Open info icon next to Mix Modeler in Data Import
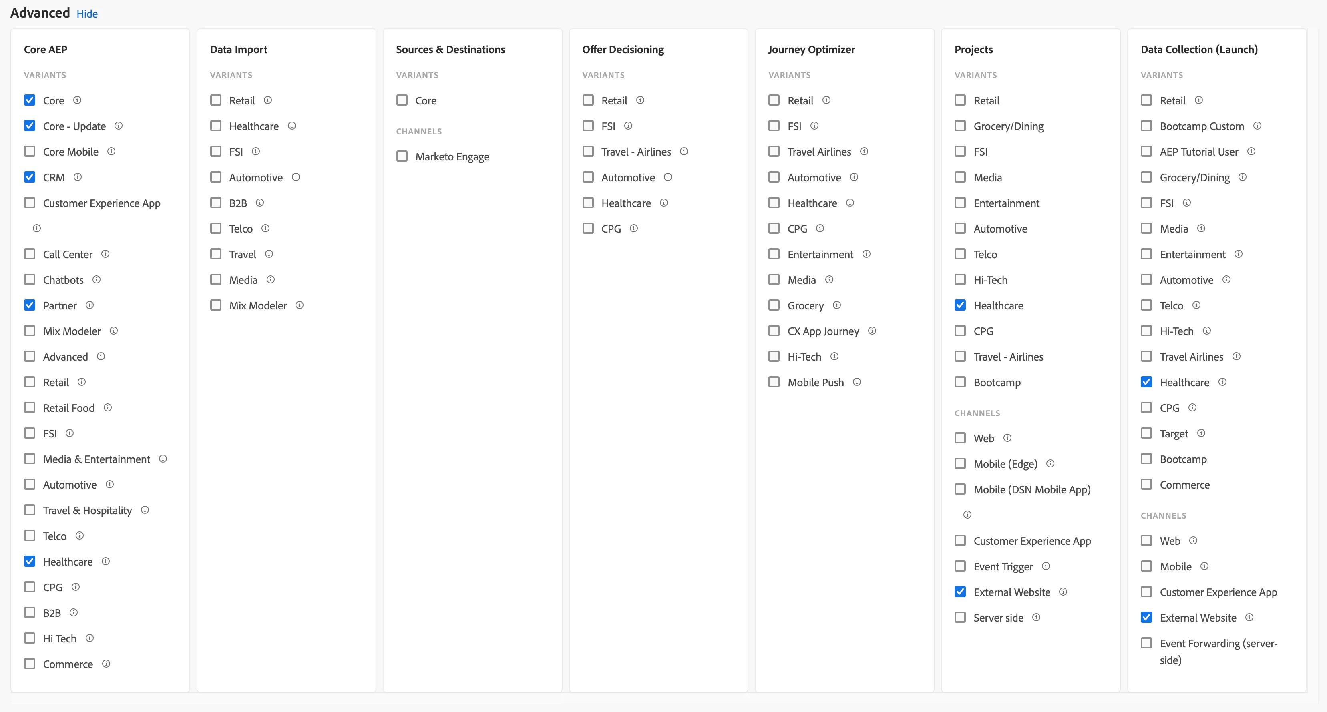 [x=299, y=305]
